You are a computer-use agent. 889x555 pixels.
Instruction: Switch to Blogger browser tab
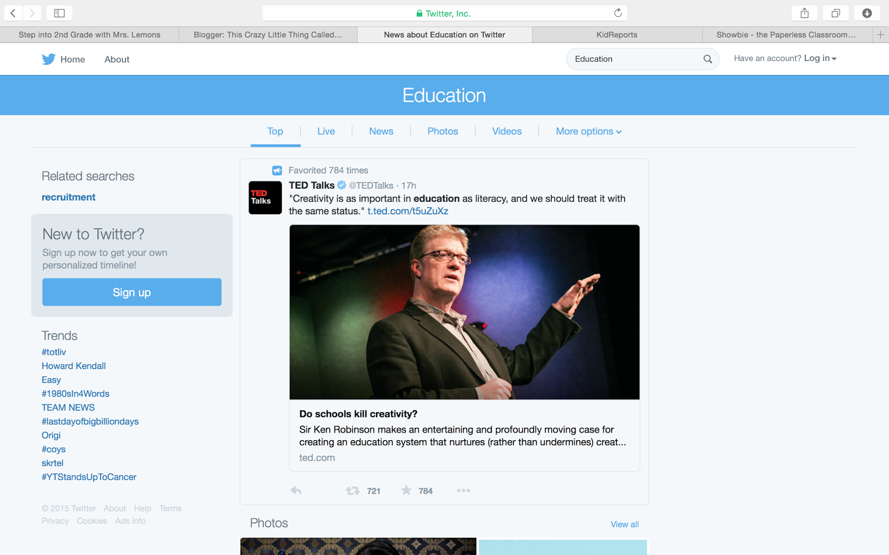pyautogui.click(x=268, y=34)
